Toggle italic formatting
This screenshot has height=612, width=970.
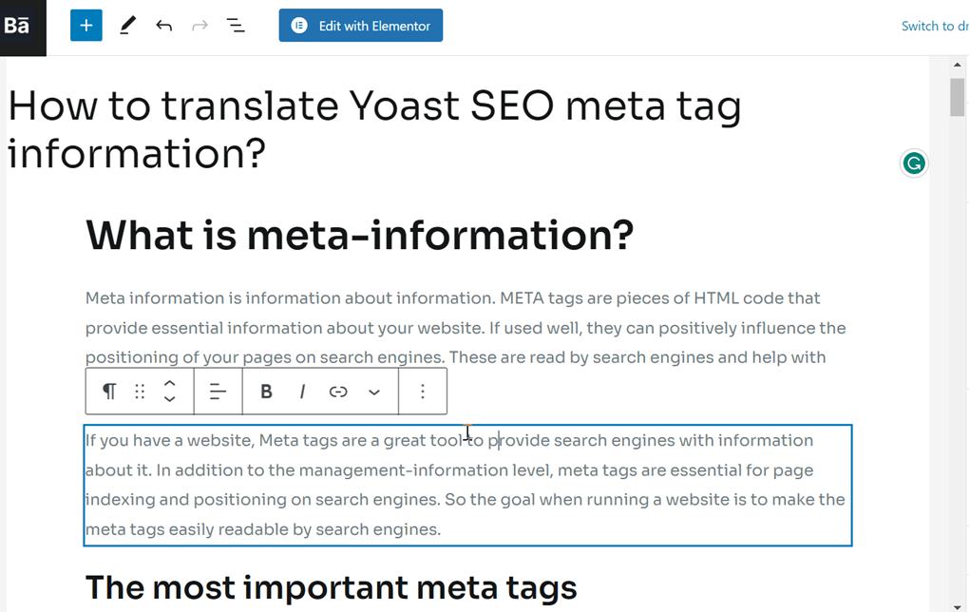pos(302,392)
